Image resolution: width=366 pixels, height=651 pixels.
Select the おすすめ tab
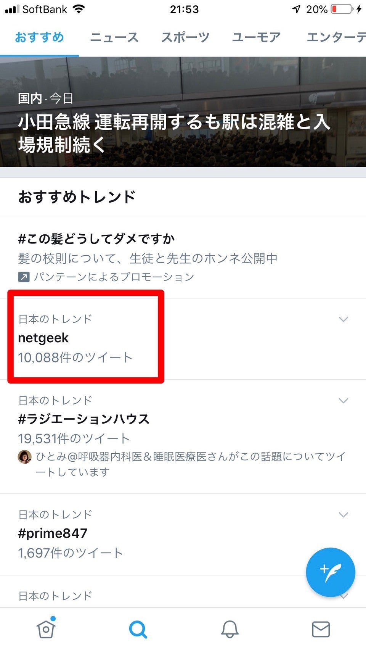(39, 37)
